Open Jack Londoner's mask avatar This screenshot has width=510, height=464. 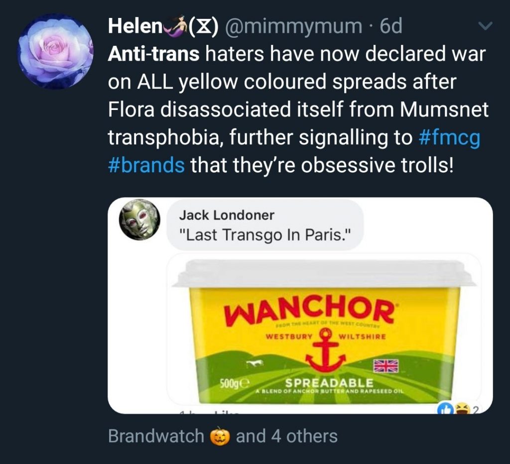pos(139,220)
